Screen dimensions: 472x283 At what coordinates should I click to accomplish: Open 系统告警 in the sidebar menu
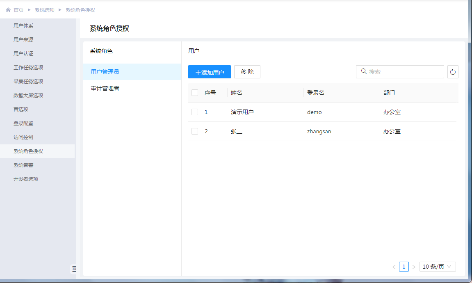(x=23, y=165)
